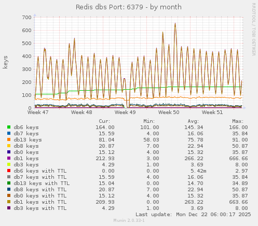The height and width of the screenshot is (226, 258).
Task: Click db6 keys average value 145.34
Action: [x=194, y=128]
